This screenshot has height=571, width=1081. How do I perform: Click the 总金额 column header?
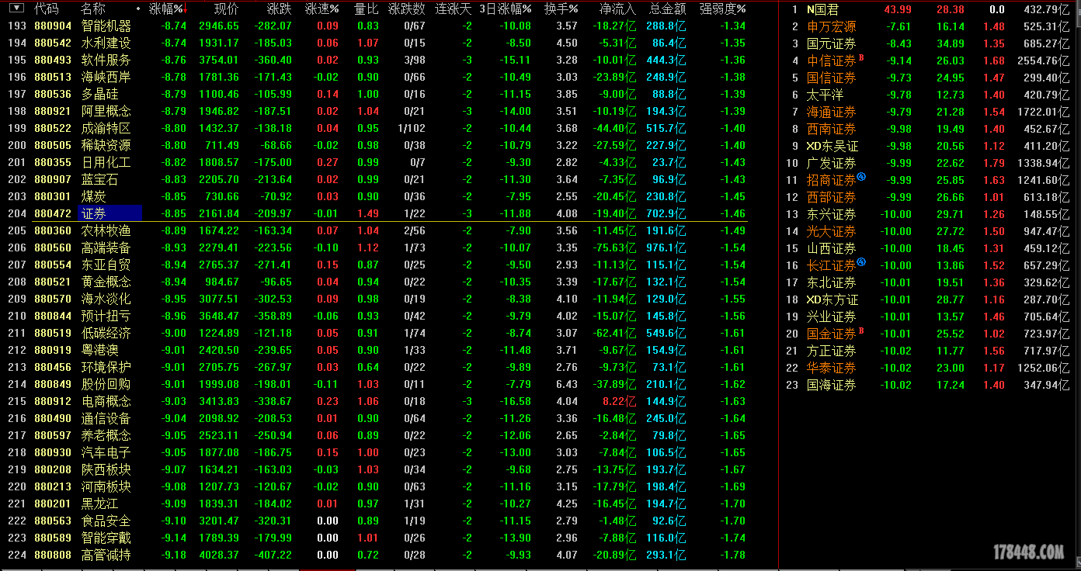tap(668, 9)
